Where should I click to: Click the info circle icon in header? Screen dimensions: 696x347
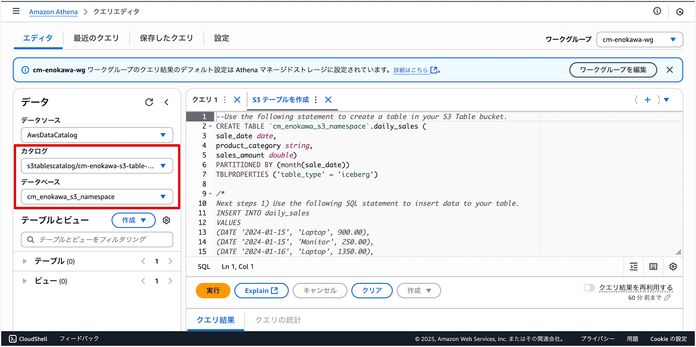point(657,11)
